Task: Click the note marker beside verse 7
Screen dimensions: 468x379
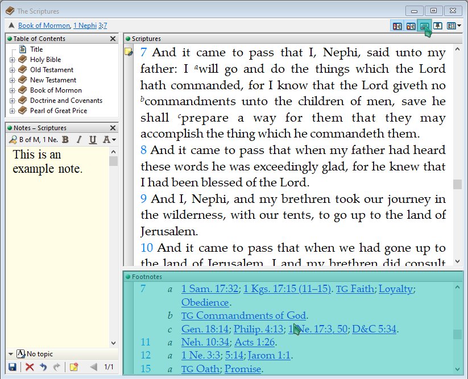Action: point(129,52)
